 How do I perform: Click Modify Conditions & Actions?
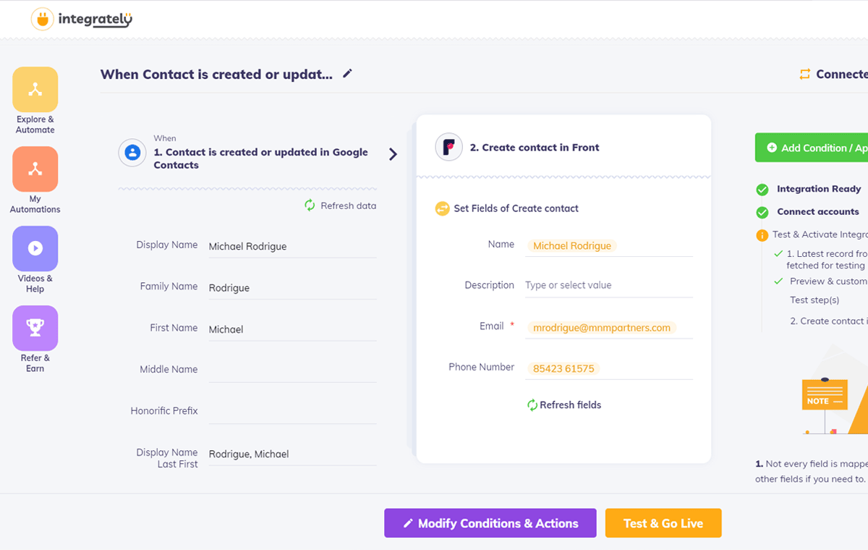(490, 522)
